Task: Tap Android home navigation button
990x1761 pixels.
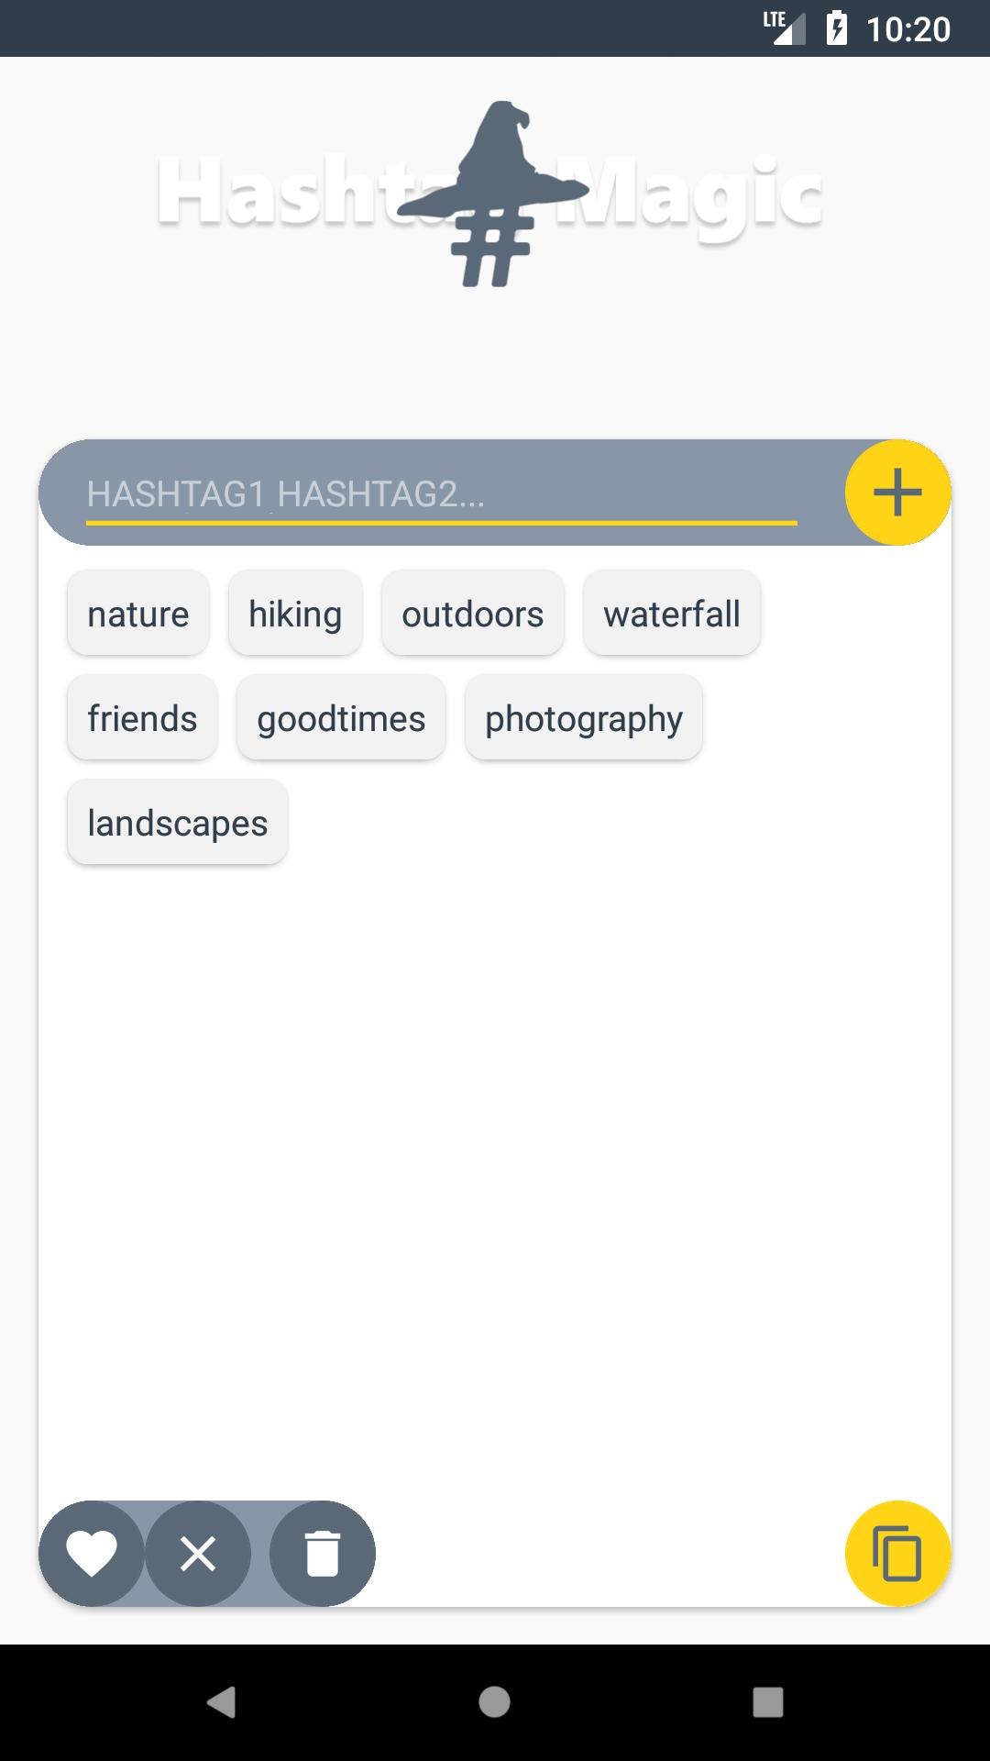Action: (x=494, y=1702)
